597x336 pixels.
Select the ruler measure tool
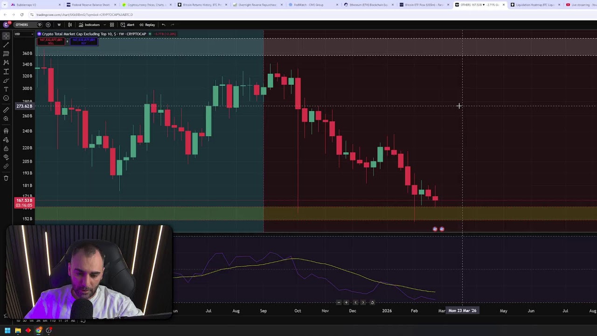point(6,110)
